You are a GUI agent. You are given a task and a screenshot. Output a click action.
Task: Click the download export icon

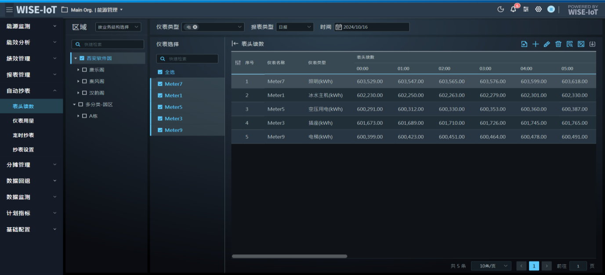coord(592,44)
